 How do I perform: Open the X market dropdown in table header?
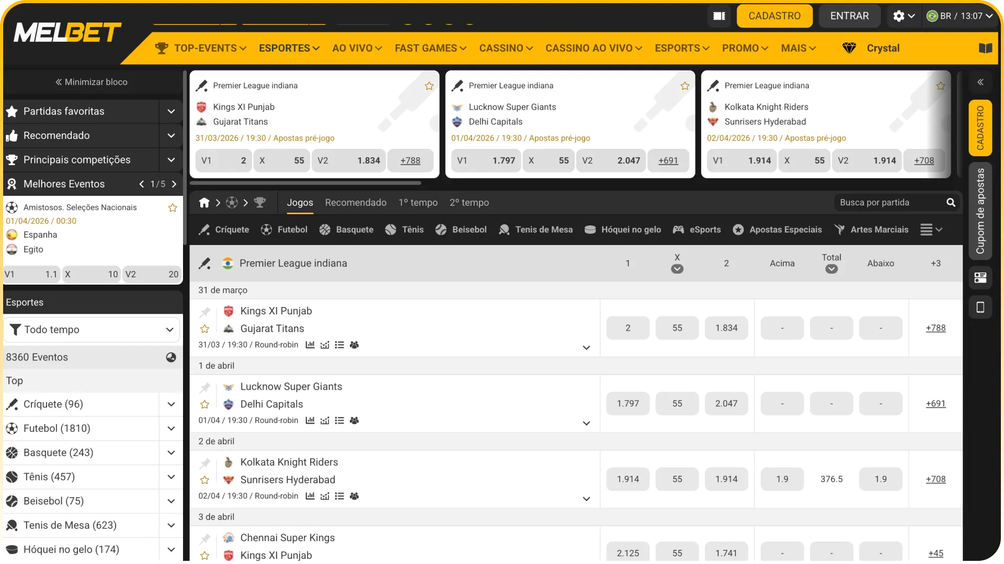677,269
